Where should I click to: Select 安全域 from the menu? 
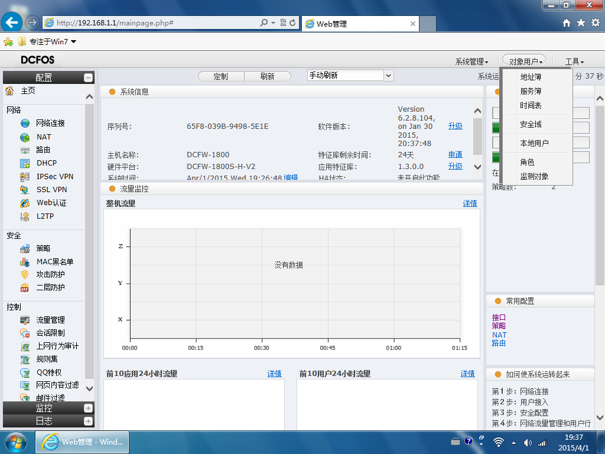click(x=531, y=124)
